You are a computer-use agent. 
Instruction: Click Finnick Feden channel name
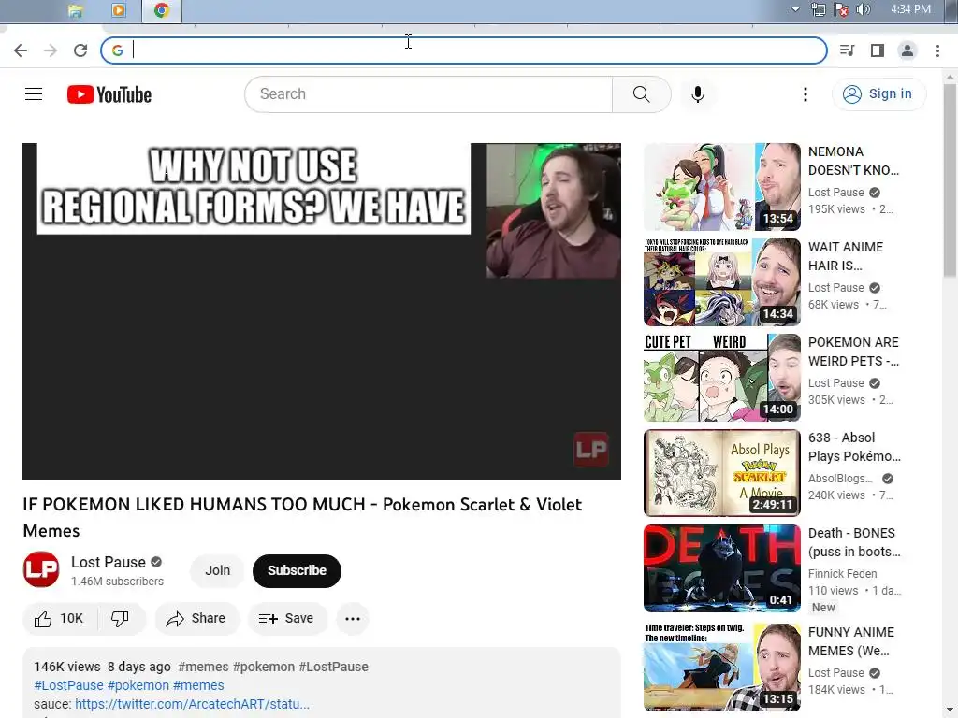click(x=843, y=574)
